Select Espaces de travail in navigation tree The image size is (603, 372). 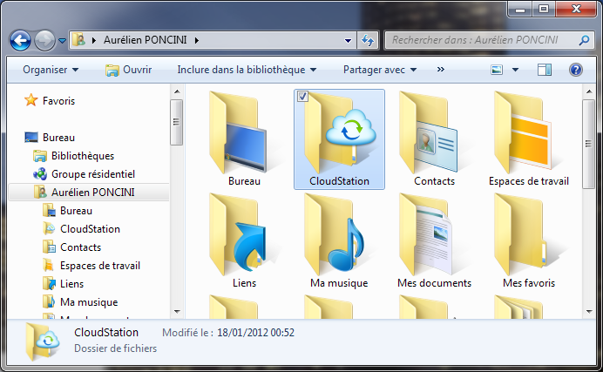(x=100, y=266)
